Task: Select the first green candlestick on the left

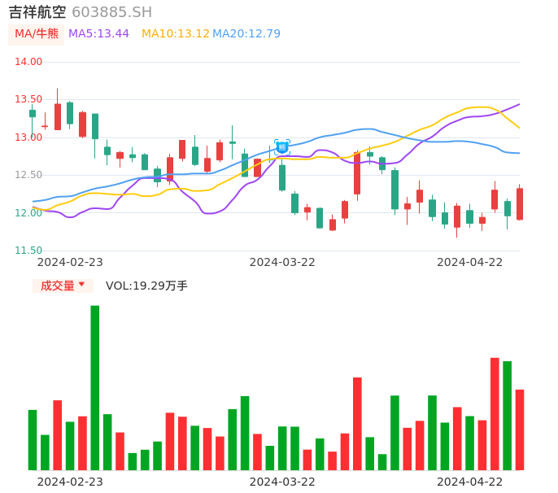Action: (x=33, y=114)
